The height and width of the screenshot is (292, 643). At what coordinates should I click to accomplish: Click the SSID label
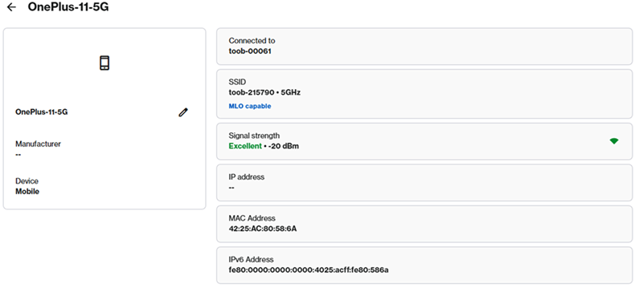coord(237,82)
